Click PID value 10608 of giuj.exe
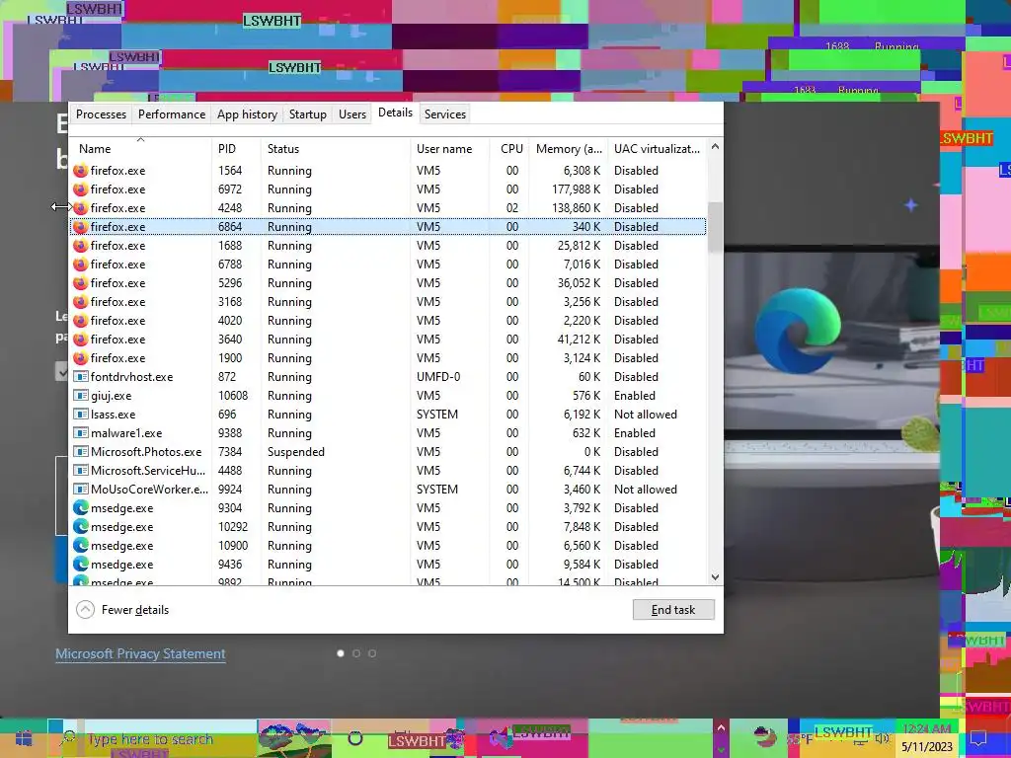This screenshot has height=758, width=1011. [x=233, y=395]
